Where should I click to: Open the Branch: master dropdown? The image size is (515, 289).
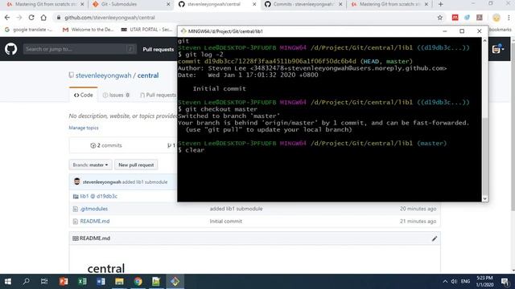click(x=90, y=165)
